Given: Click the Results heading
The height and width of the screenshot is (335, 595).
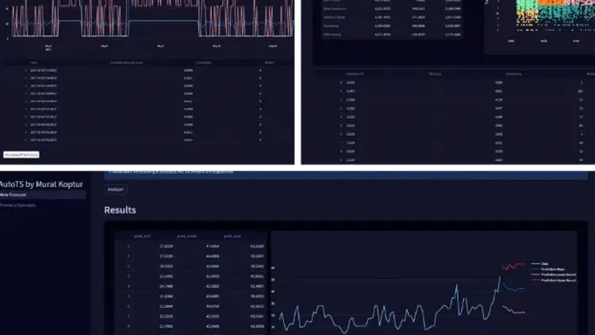Looking at the screenshot, I should tap(120, 210).
